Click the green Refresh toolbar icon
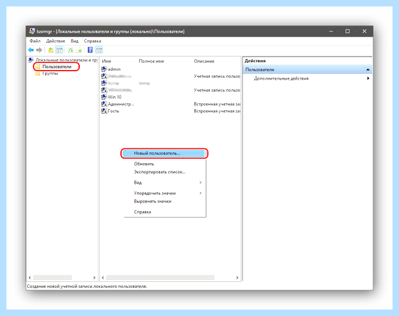Screen dimensions: 399x316 coord(71,50)
